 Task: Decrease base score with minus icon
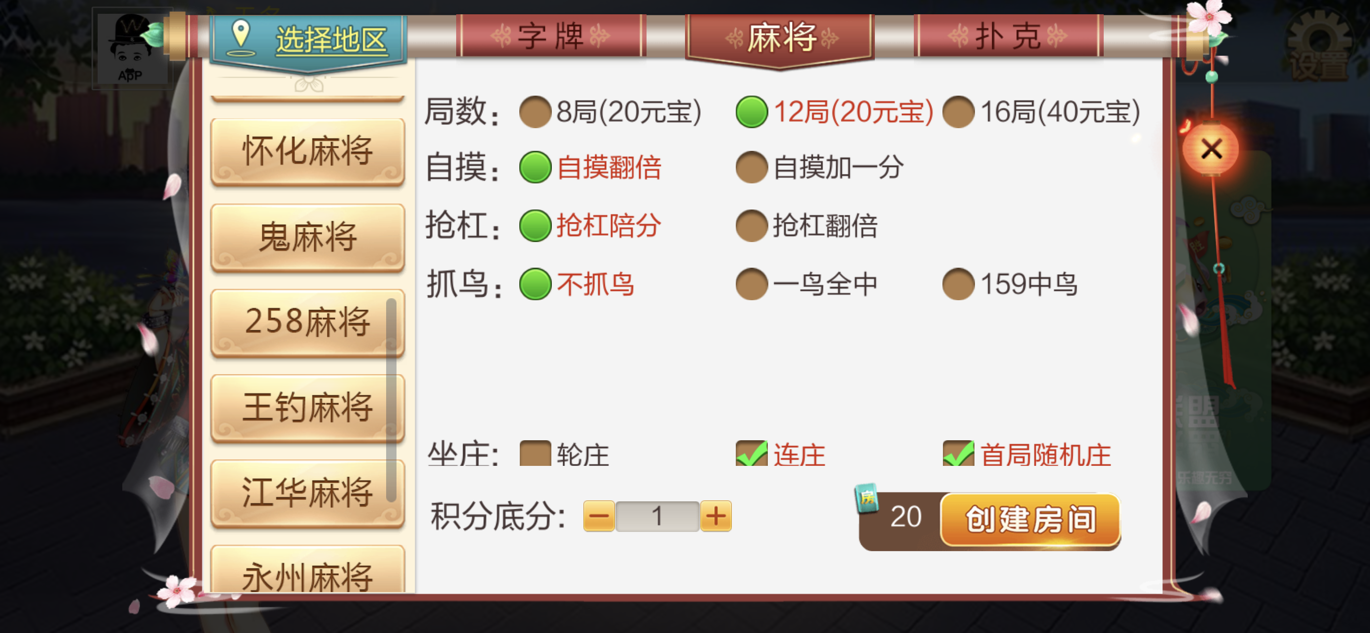tap(599, 516)
